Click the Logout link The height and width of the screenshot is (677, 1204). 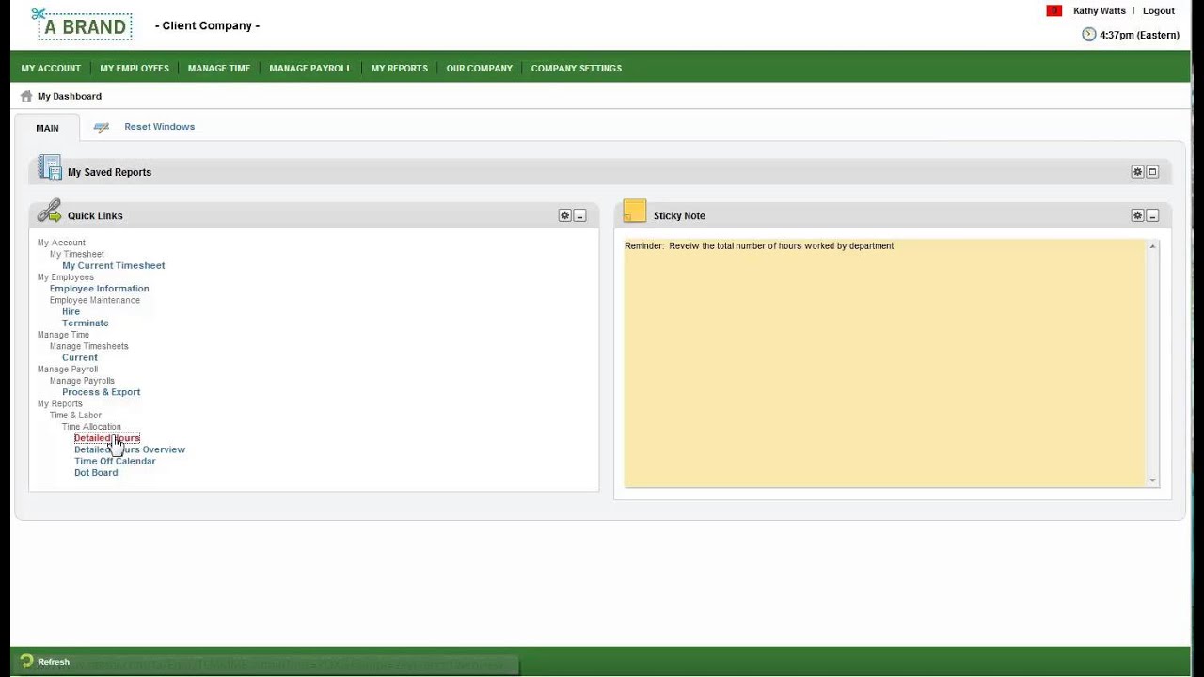point(1158,11)
